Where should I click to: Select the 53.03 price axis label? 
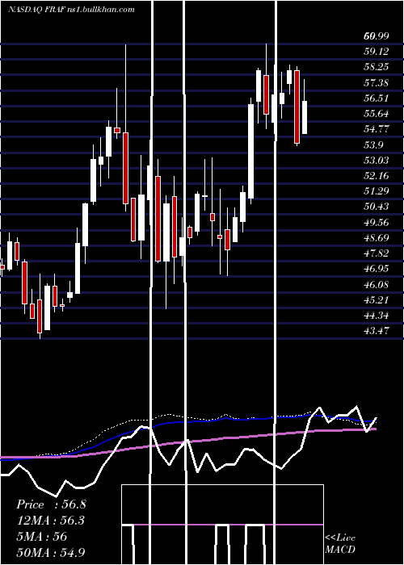coord(377,160)
